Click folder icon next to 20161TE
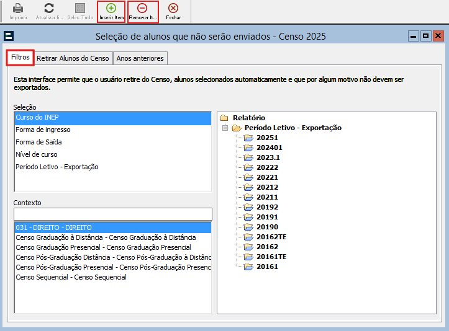The image size is (449, 331). (248, 257)
